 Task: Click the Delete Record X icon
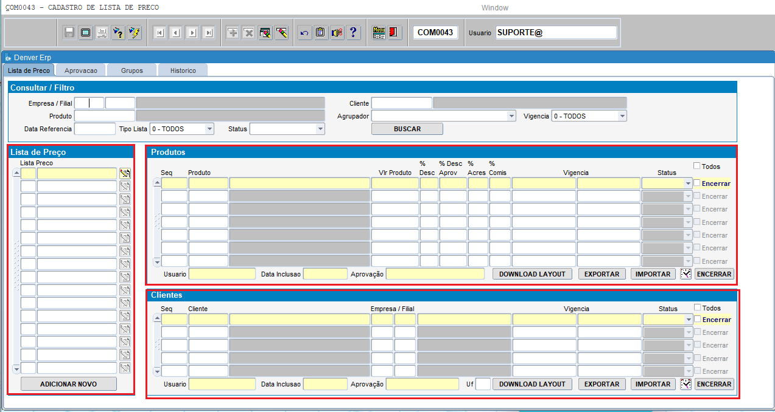[249, 33]
